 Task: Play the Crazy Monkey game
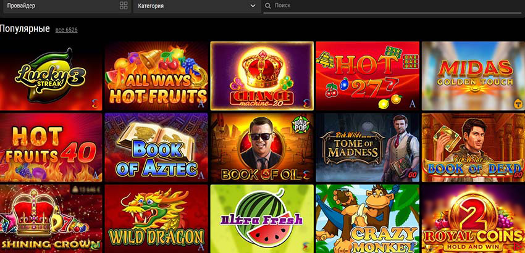coord(367,218)
